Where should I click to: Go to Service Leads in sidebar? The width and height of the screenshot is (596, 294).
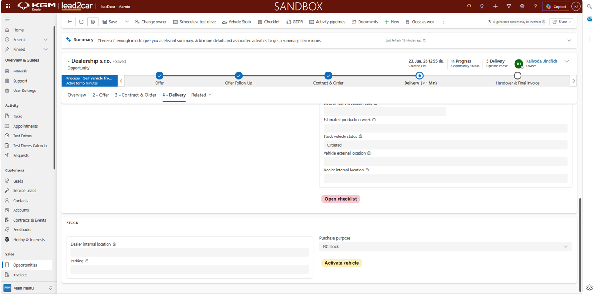click(x=25, y=191)
